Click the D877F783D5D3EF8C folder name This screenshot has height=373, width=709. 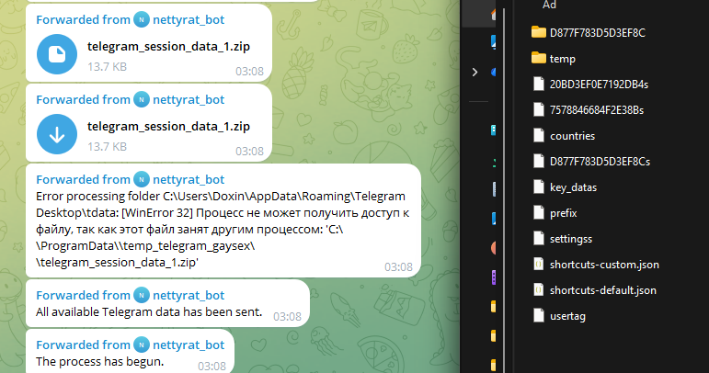(x=598, y=32)
